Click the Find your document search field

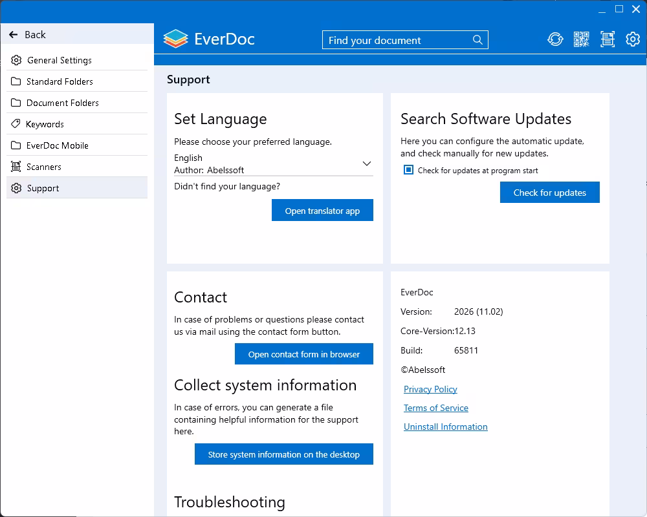pos(405,40)
